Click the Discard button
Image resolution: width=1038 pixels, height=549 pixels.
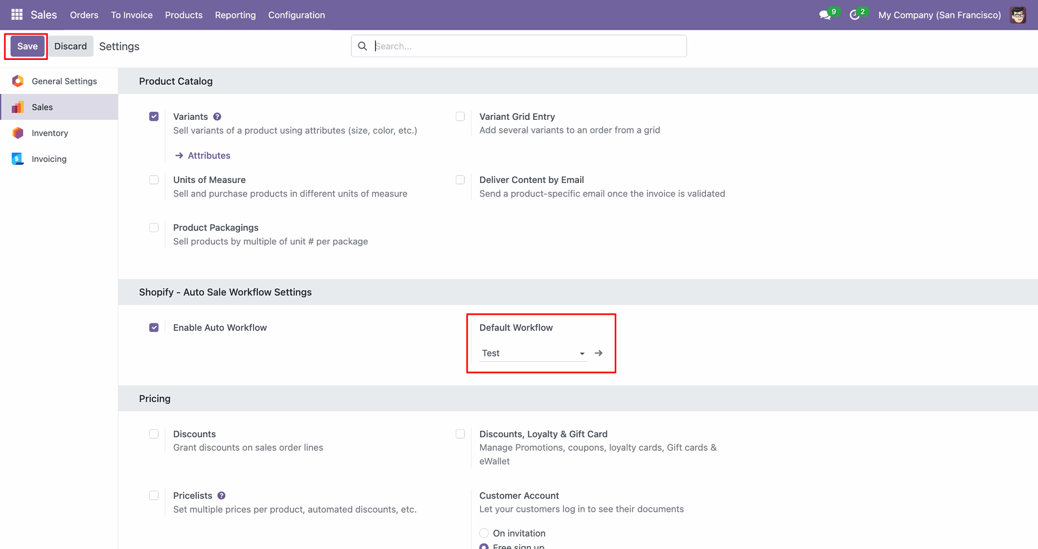tap(70, 46)
